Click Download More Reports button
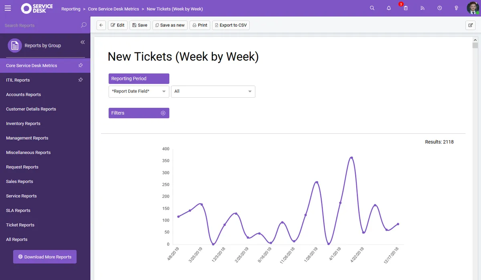This screenshot has height=280, width=481. [45, 257]
